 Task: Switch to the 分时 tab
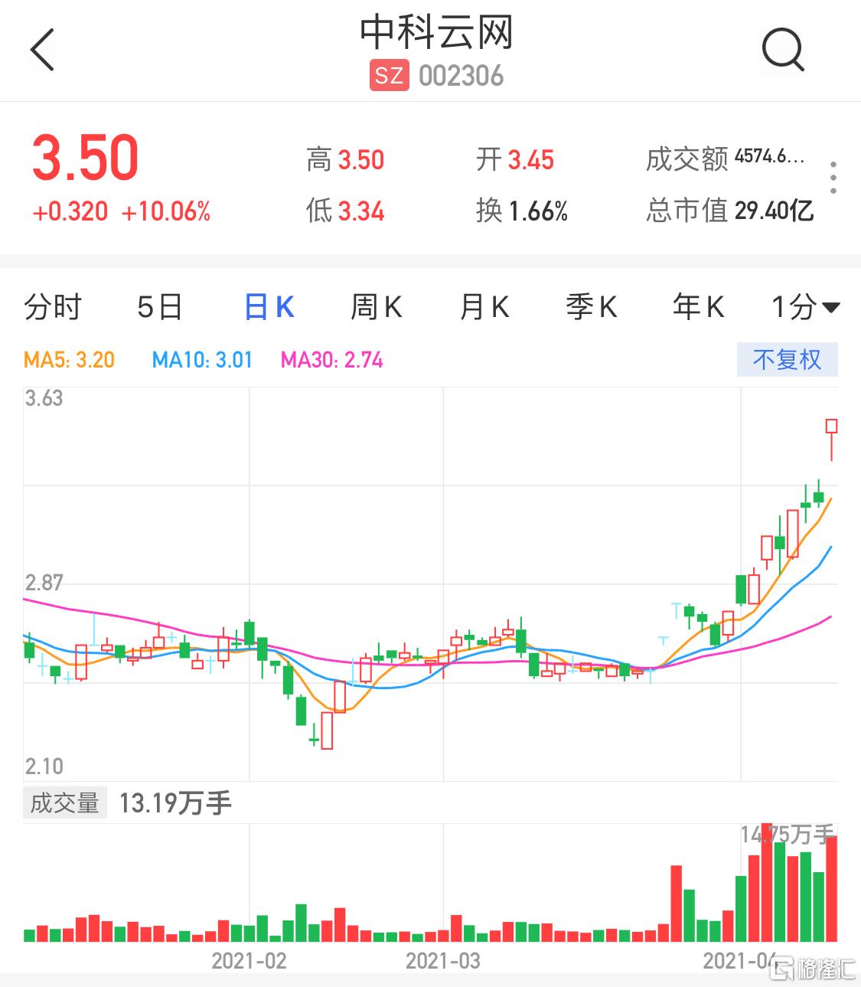52,307
